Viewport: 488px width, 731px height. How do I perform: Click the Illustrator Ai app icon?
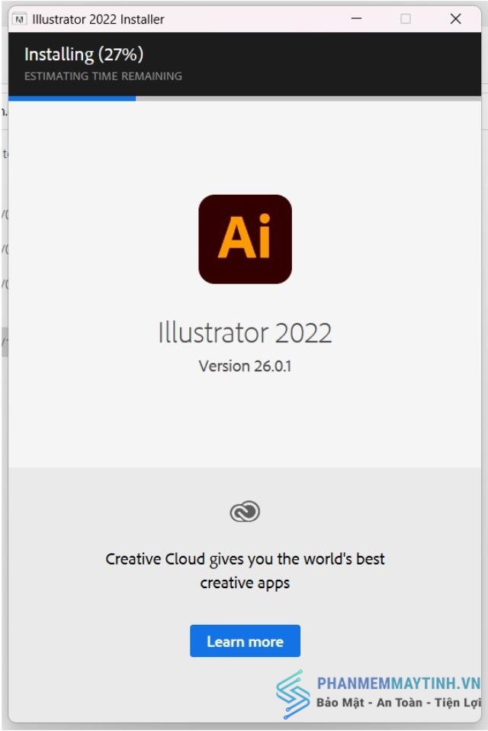(246, 239)
